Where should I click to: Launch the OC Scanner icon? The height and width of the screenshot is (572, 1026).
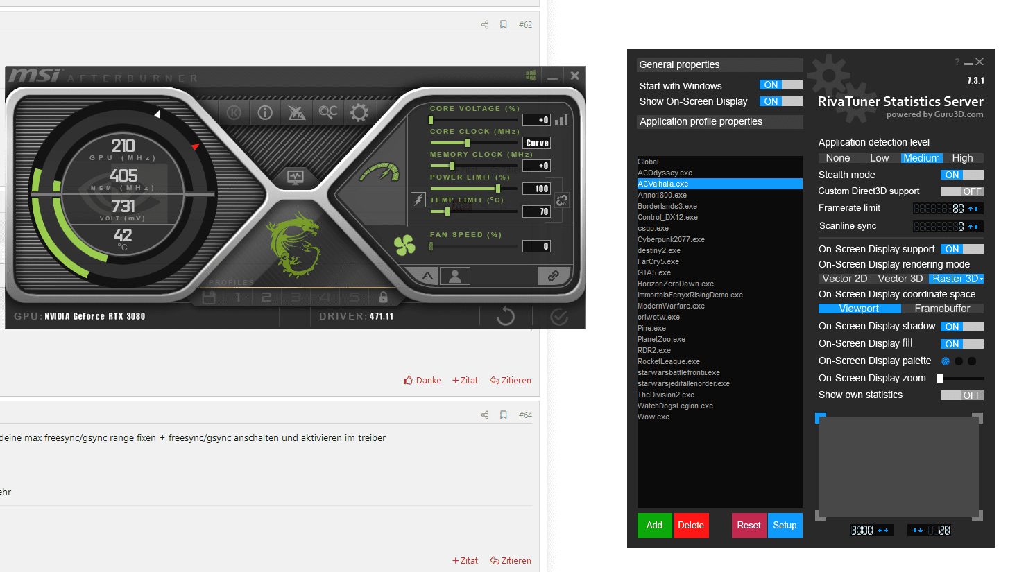(327, 112)
